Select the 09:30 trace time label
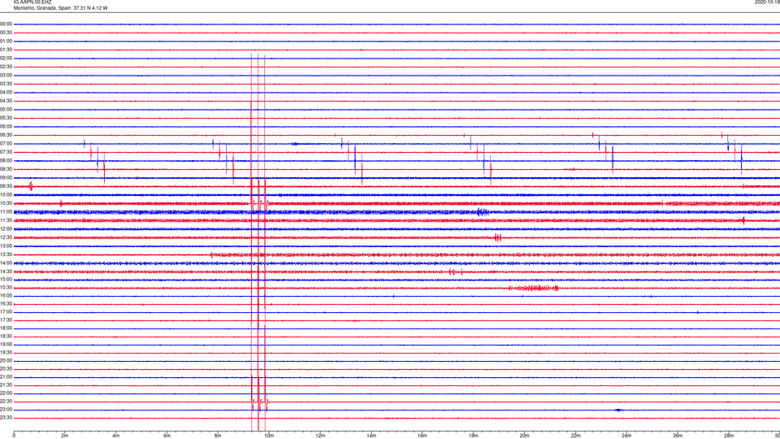Image resolution: width=780 pixels, height=439 pixels. [6, 186]
